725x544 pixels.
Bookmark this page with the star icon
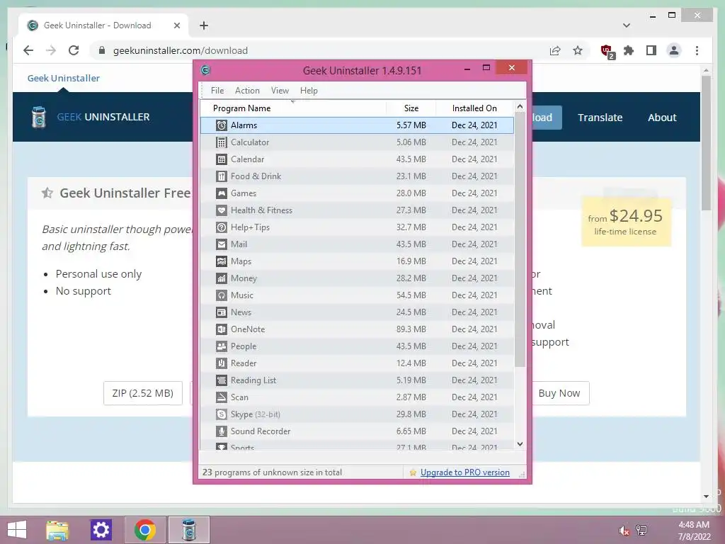578,50
